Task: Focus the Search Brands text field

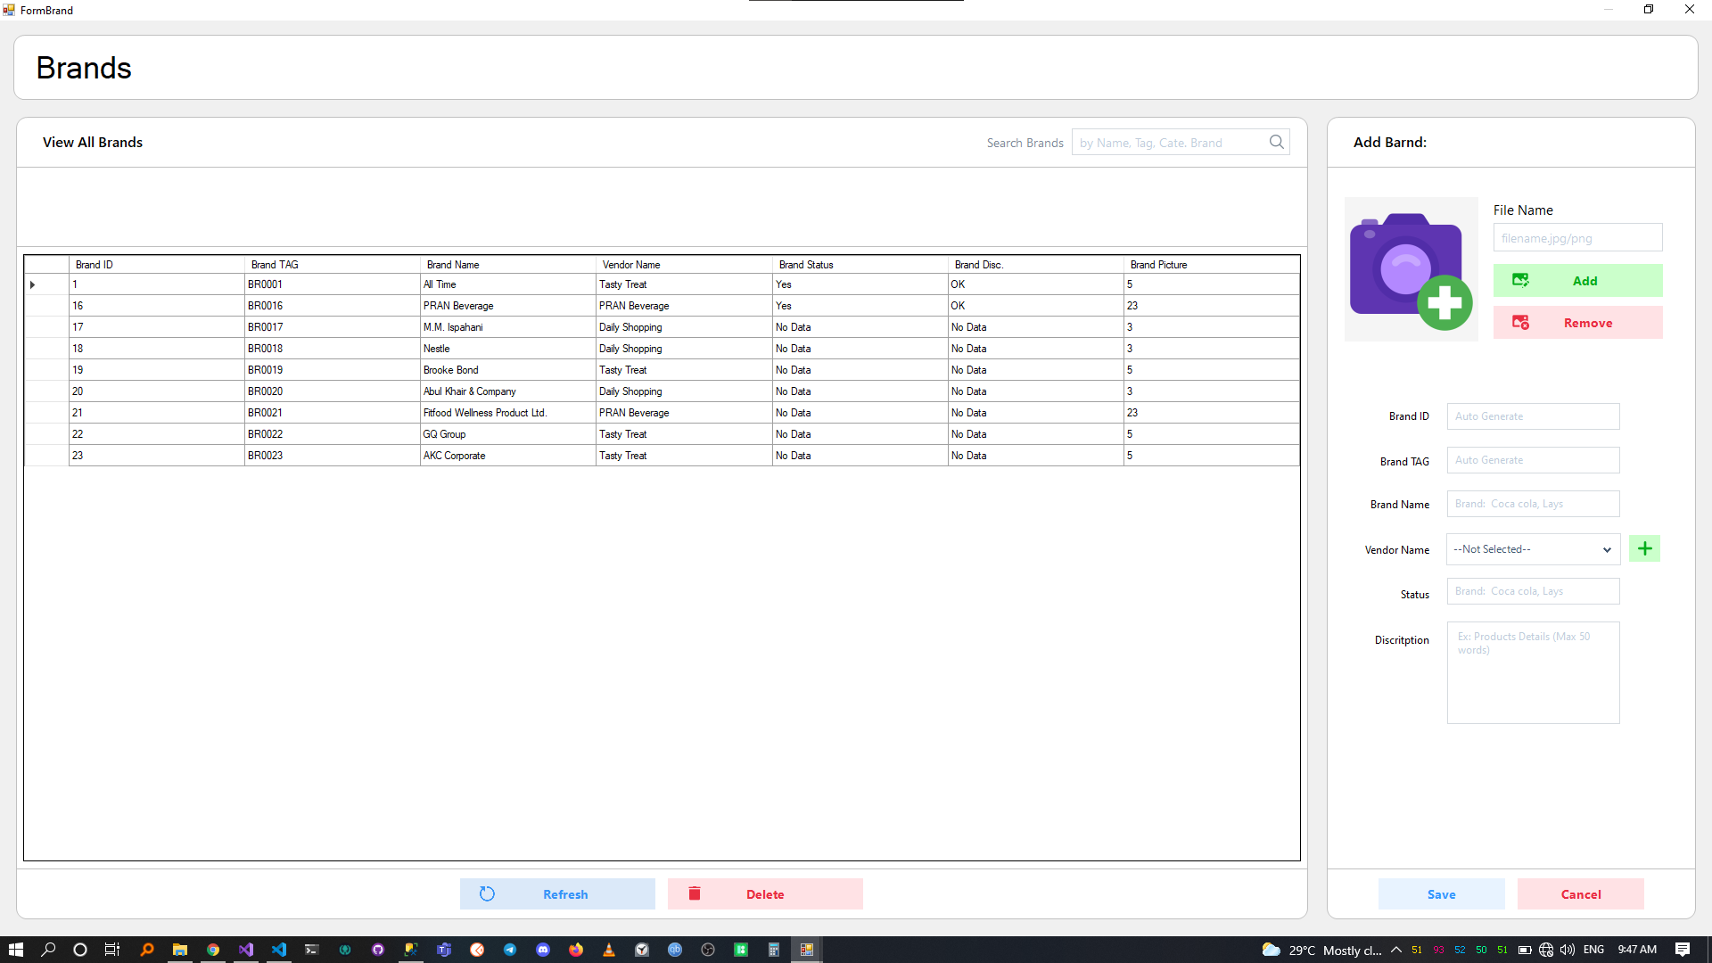Action: pos(1170,143)
